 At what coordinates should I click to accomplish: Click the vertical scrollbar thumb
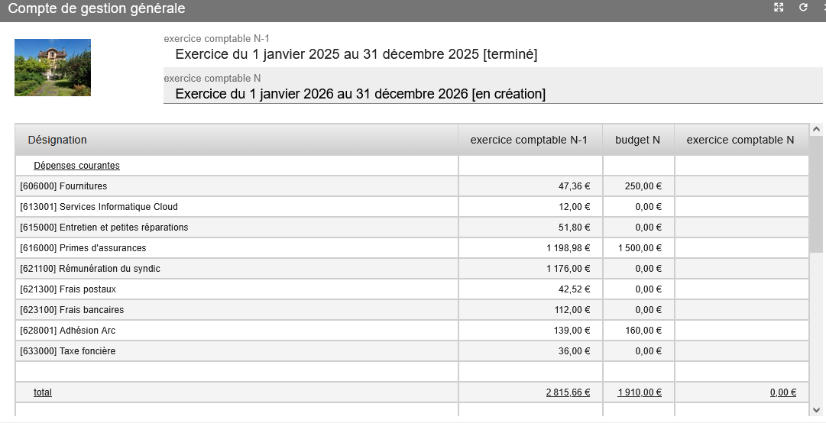(x=816, y=195)
